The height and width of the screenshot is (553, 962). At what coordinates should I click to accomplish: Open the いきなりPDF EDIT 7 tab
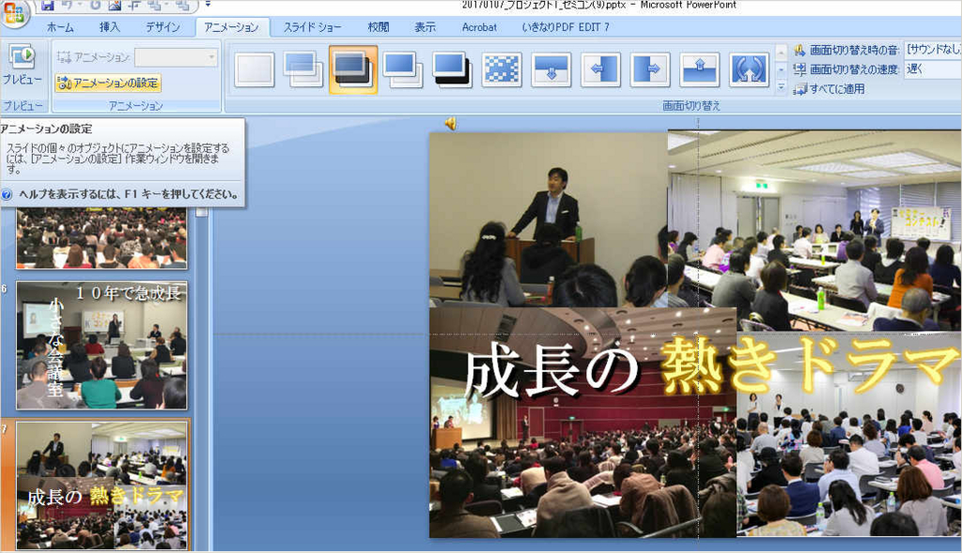coord(565,27)
